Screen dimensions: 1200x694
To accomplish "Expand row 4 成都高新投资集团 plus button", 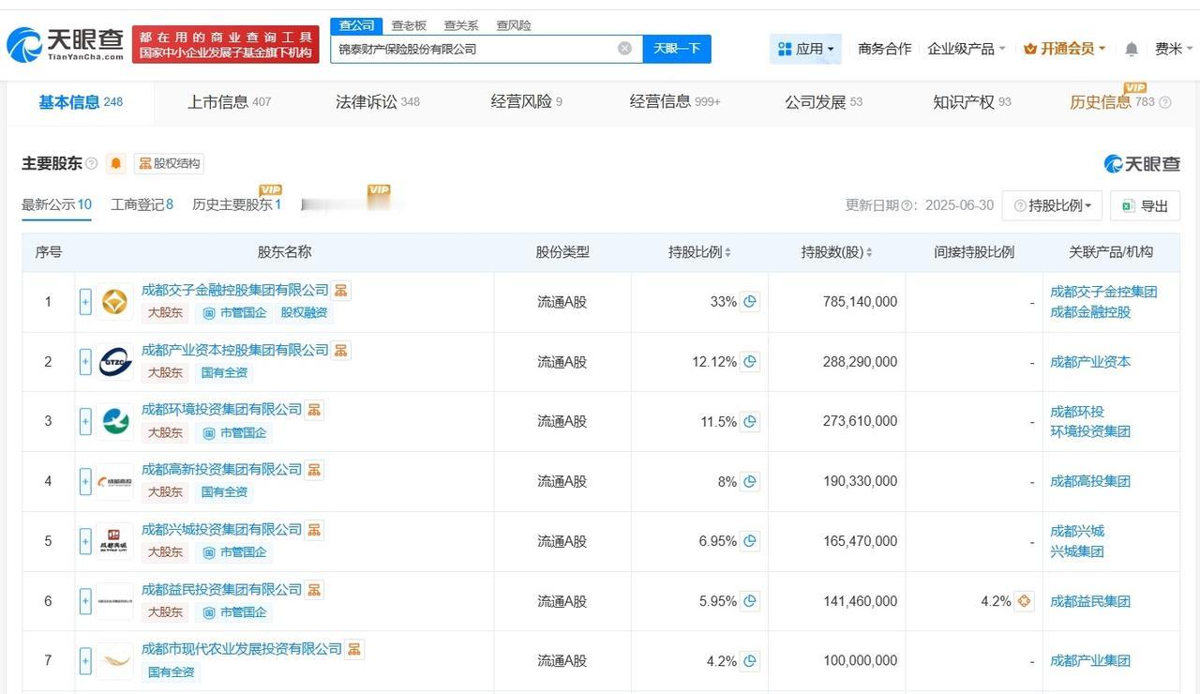I will (x=85, y=481).
